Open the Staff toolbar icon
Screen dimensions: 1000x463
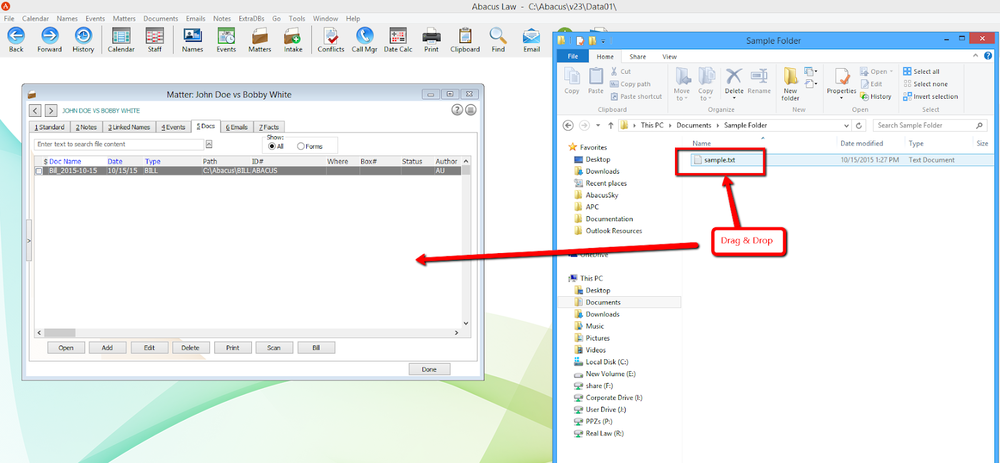coord(154,39)
